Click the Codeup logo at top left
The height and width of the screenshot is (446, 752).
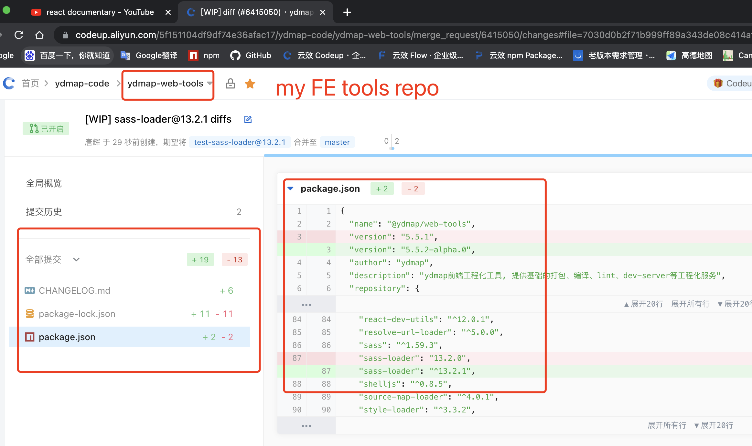pos(9,83)
